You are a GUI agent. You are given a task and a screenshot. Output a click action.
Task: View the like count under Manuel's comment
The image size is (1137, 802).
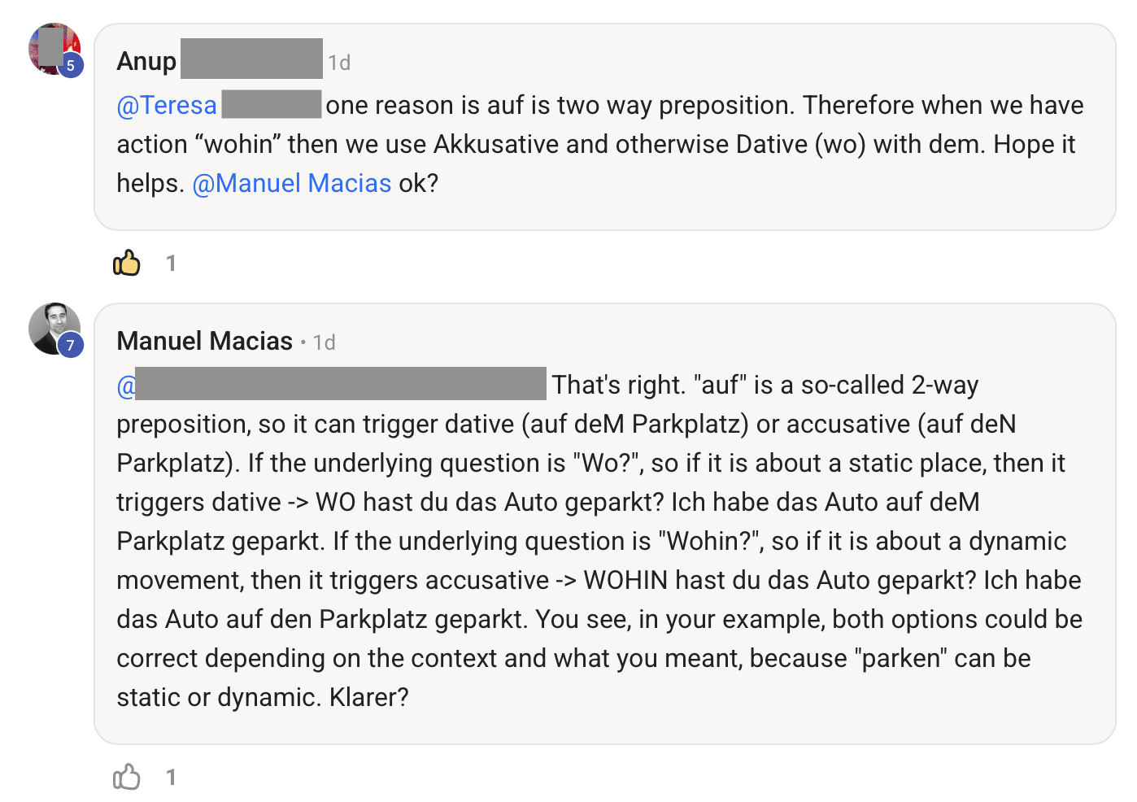pos(171,777)
